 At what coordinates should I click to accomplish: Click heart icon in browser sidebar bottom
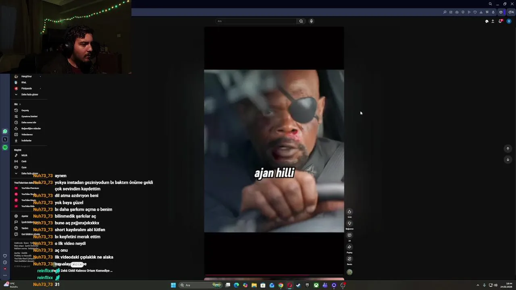pos(5,256)
